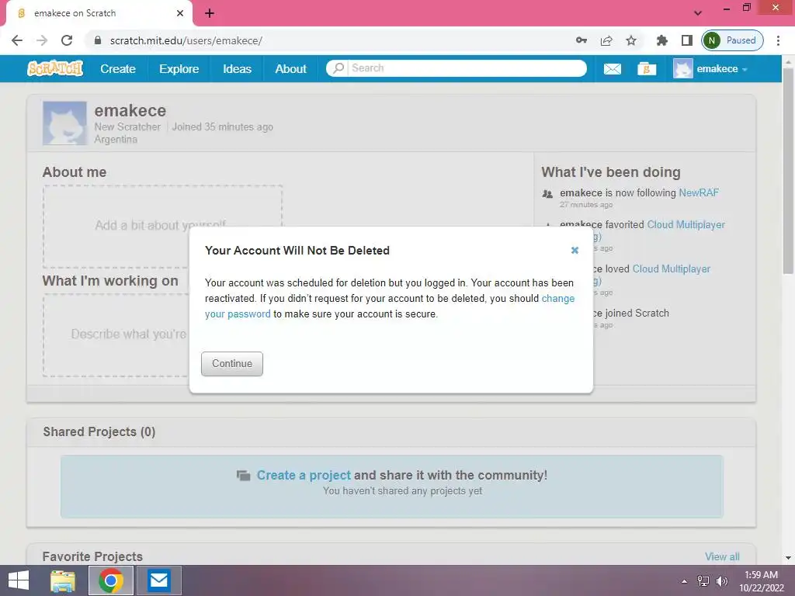Open the Chrome three-dot menu
The width and height of the screenshot is (795, 596).
pos(778,40)
